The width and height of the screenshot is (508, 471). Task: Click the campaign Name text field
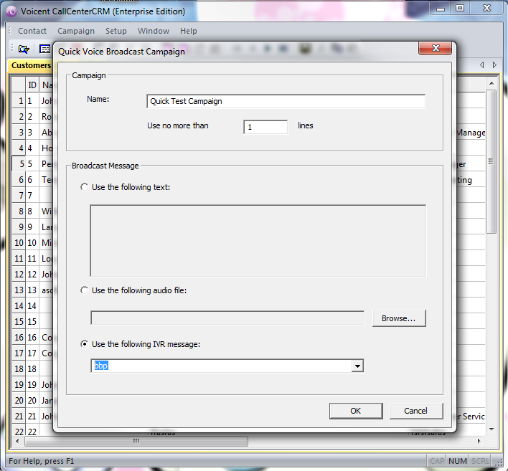(x=286, y=101)
